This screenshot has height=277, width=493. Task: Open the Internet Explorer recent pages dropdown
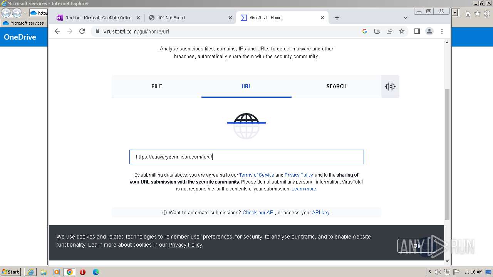[x=25, y=13]
